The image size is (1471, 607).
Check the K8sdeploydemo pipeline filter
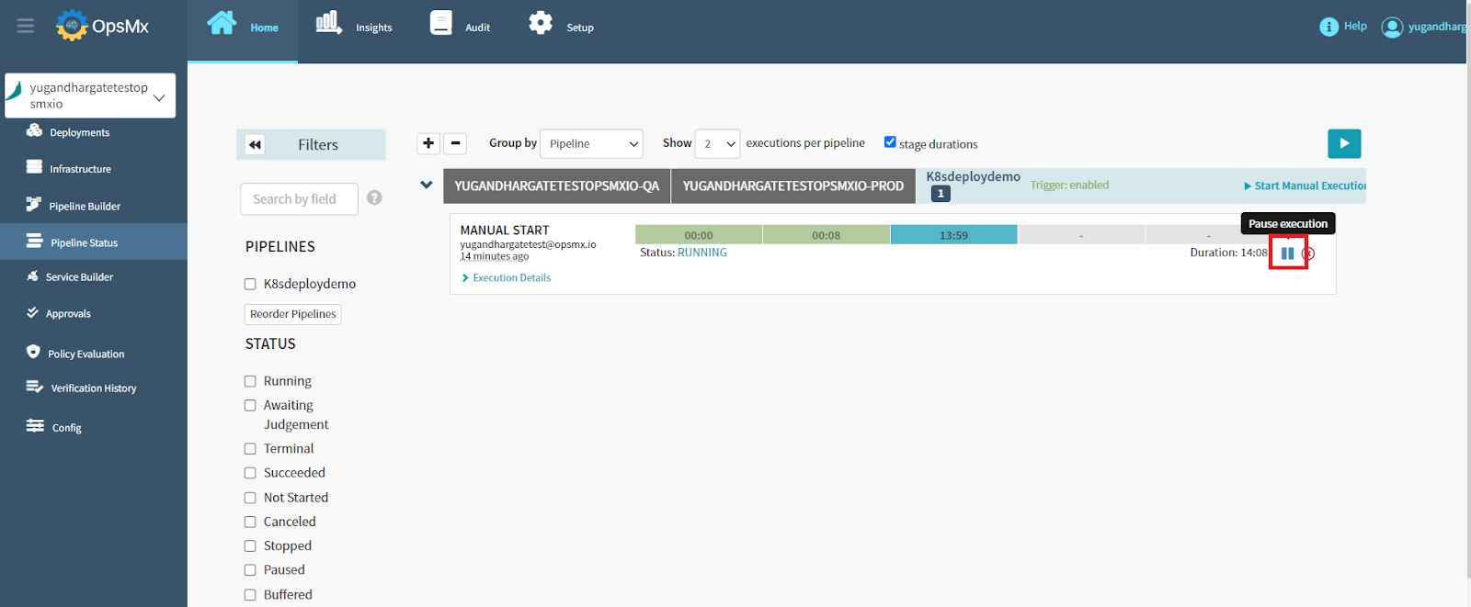coord(250,285)
